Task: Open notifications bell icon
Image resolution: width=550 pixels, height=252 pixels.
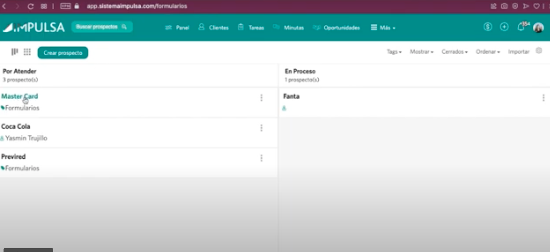Action: [x=521, y=27]
